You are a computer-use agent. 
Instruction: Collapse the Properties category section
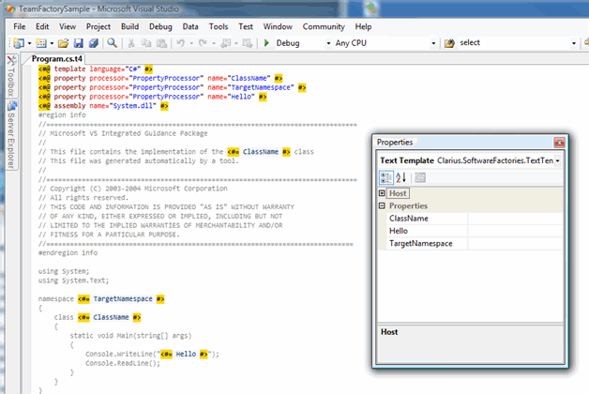[382, 205]
